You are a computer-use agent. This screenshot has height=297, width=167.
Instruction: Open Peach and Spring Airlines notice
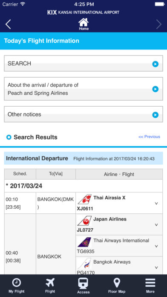83,89
